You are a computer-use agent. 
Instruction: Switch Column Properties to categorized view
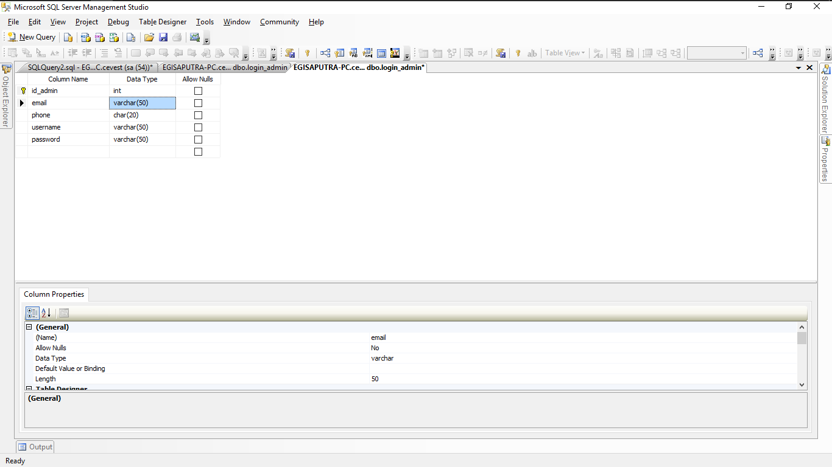(32, 313)
